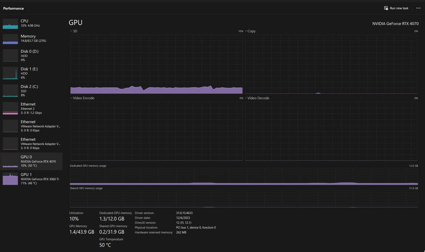Click the Dedicated GPU memory usage graph

[244, 176]
